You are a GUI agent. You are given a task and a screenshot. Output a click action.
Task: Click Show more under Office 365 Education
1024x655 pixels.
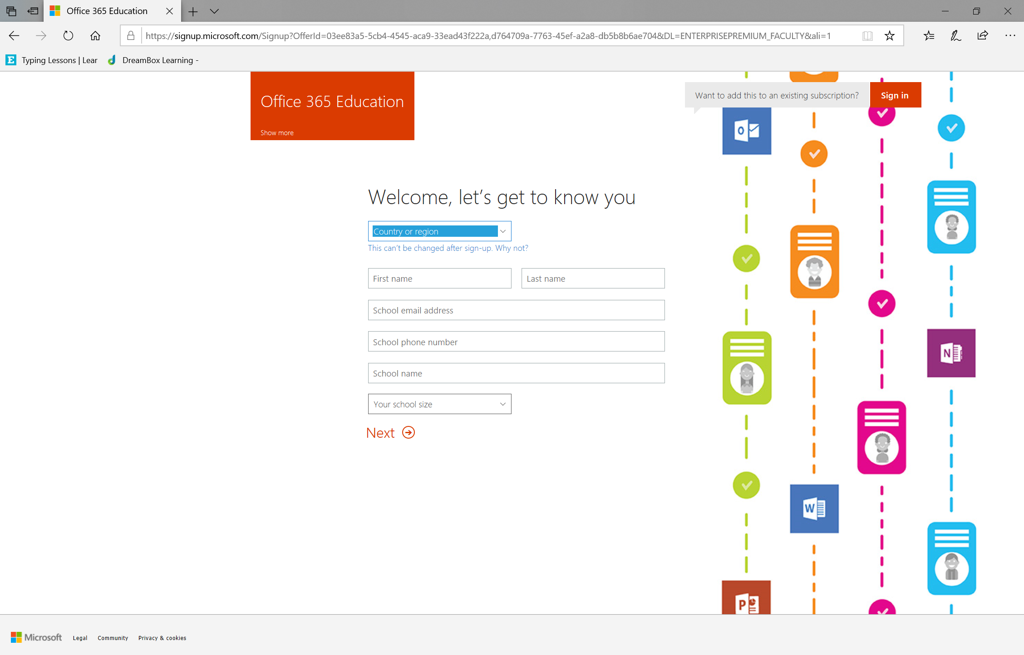point(276,132)
